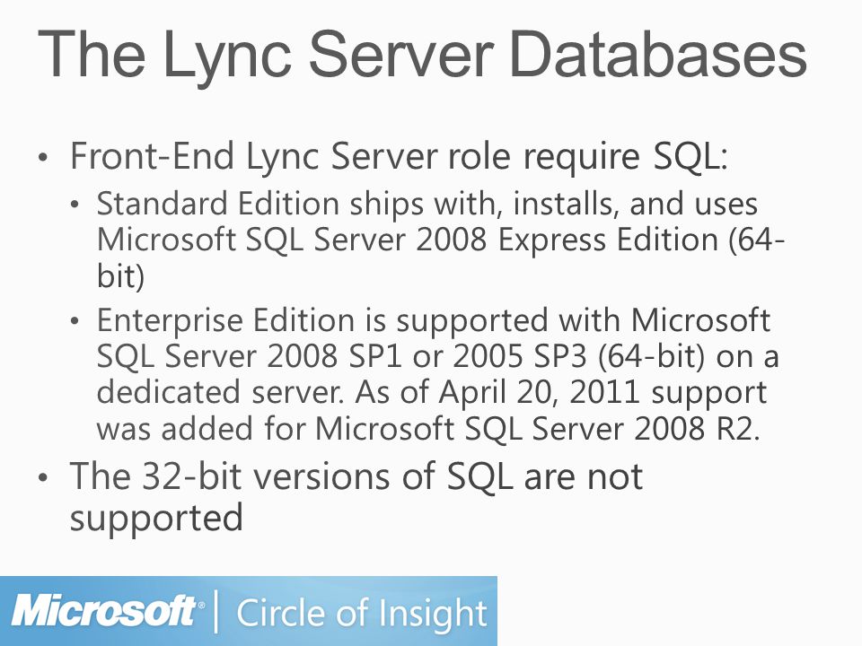This screenshot has height=646, width=862.
Task: Click the Circle of Insight text in the banner
Action: 361,613
